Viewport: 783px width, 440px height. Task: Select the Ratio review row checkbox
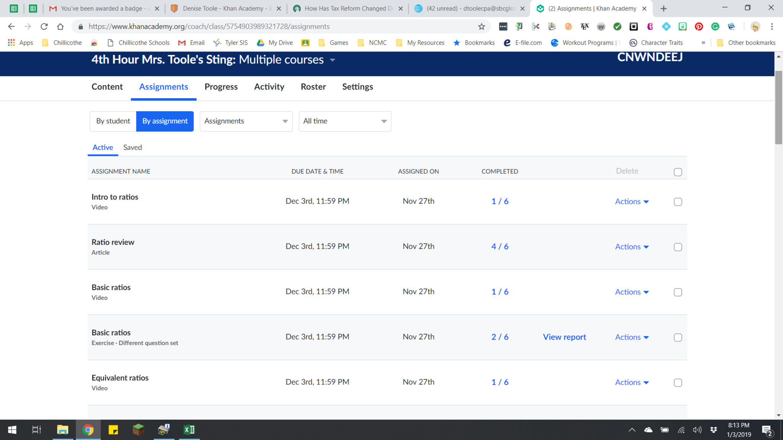[677, 247]
